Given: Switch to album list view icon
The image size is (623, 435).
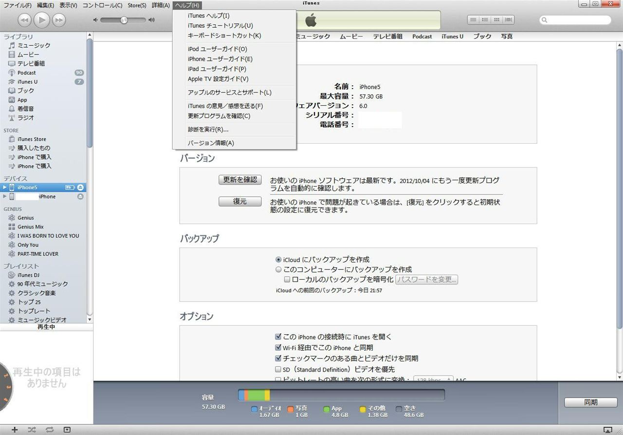Looking at the screenshot, I should (x=485, y=20).
